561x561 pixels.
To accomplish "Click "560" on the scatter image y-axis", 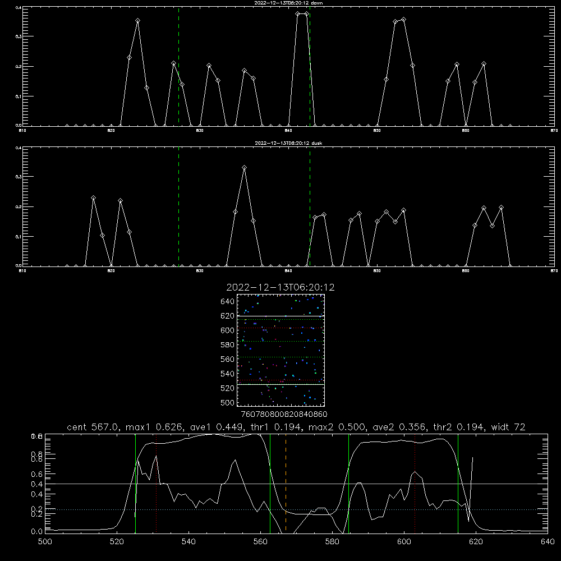I will coord(228,359).
